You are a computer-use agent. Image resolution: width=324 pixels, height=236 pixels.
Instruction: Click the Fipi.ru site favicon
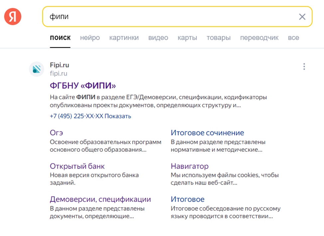pyautogui.click(x=37, y=69)
